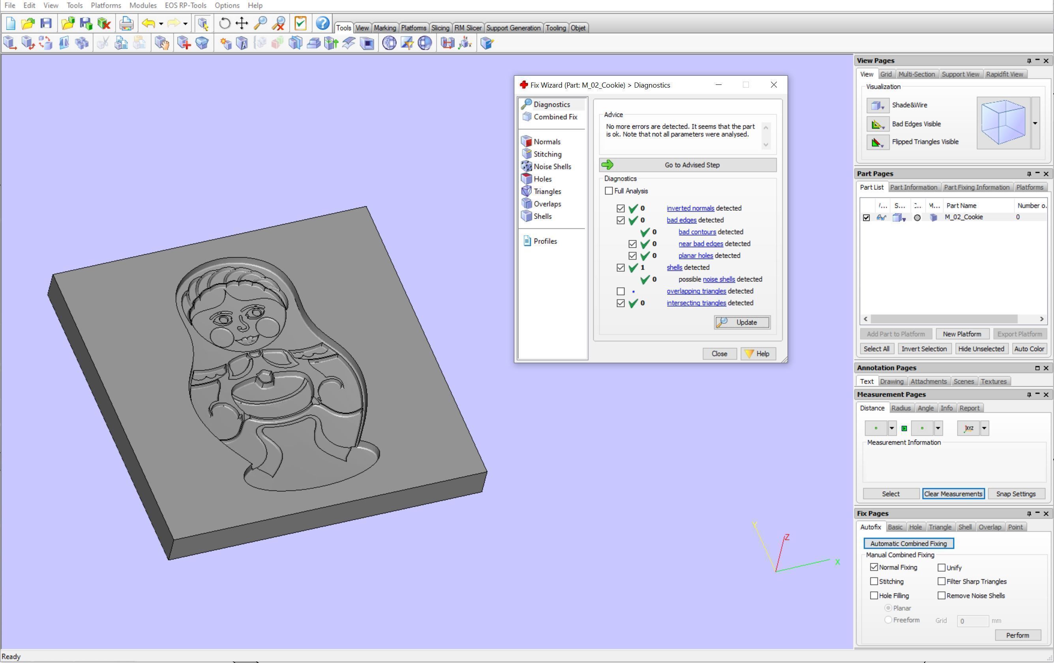Image resolution: width=1054 pixels, height=663 pixels.
Task: Open the Bad Edges Visible dropdown
Action: coord(878,124)
